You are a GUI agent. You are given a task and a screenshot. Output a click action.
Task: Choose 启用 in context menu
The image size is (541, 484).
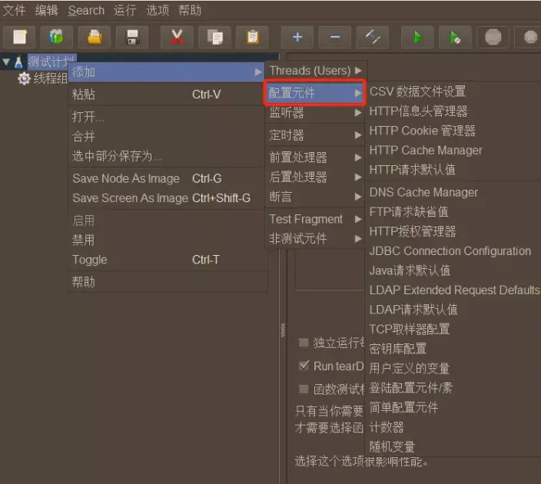pyautogui.click(x=167, y=220)
